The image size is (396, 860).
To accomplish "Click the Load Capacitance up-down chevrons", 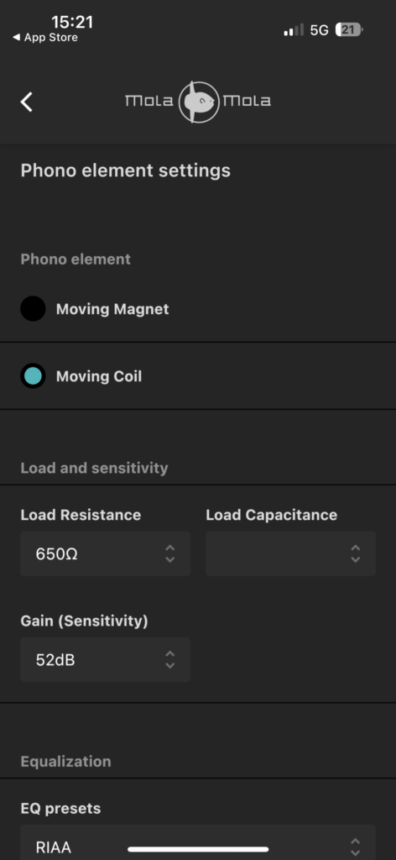I will click(356, 553).
